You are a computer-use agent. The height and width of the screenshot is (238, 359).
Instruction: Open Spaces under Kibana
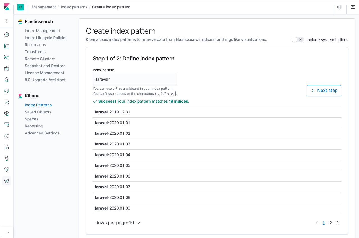click(31, 119)
